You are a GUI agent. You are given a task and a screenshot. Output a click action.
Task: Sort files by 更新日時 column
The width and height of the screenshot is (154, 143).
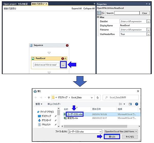coord(96,109)
